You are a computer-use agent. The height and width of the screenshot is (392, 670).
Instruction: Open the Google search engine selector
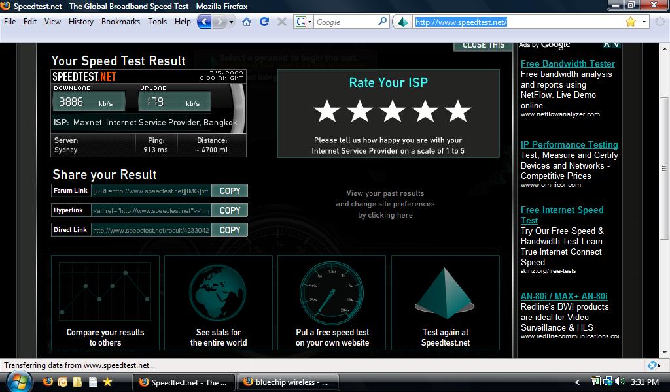pos(304,22)
